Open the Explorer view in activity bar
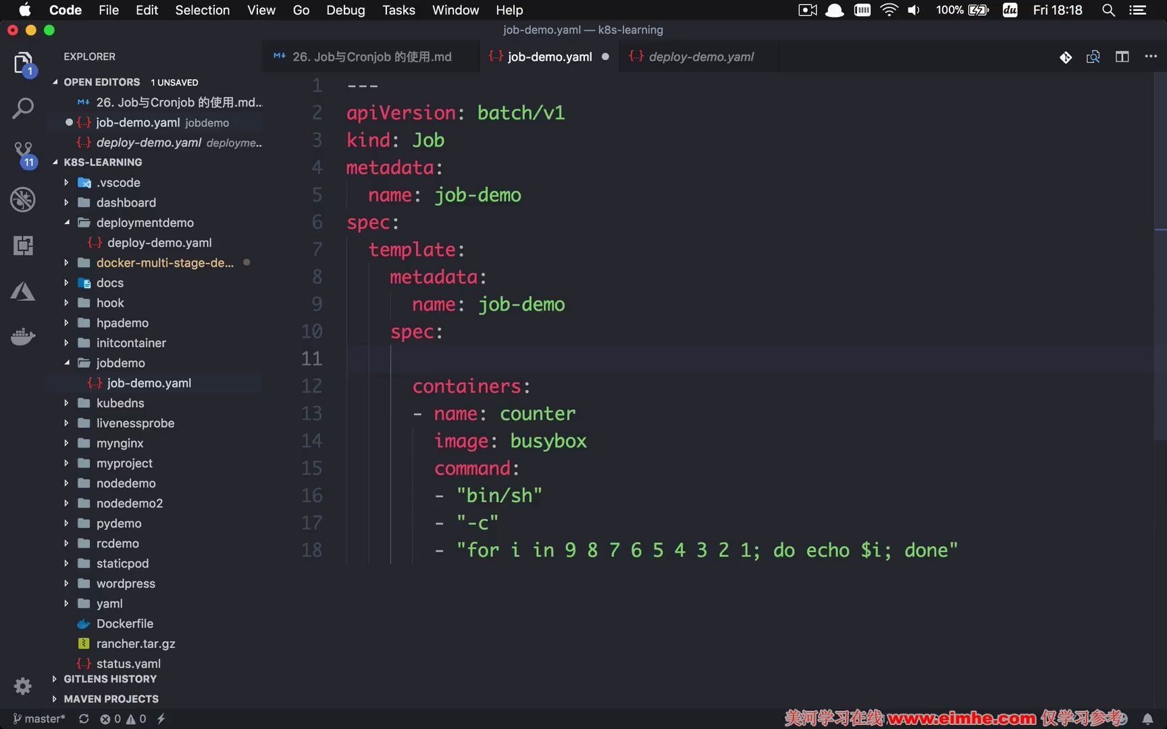1167x729 pixels. (23, 63)
